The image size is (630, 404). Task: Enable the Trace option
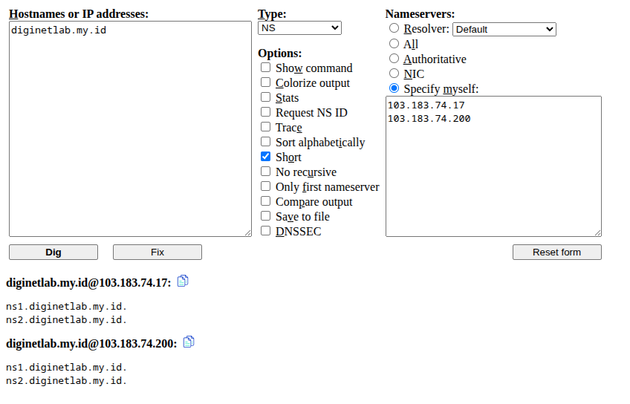[265, 127]
